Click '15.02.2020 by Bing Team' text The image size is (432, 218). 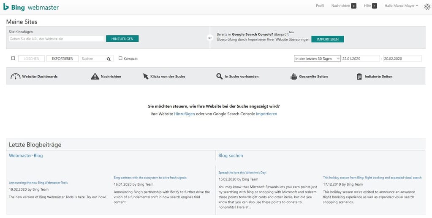tap(238, 179)
